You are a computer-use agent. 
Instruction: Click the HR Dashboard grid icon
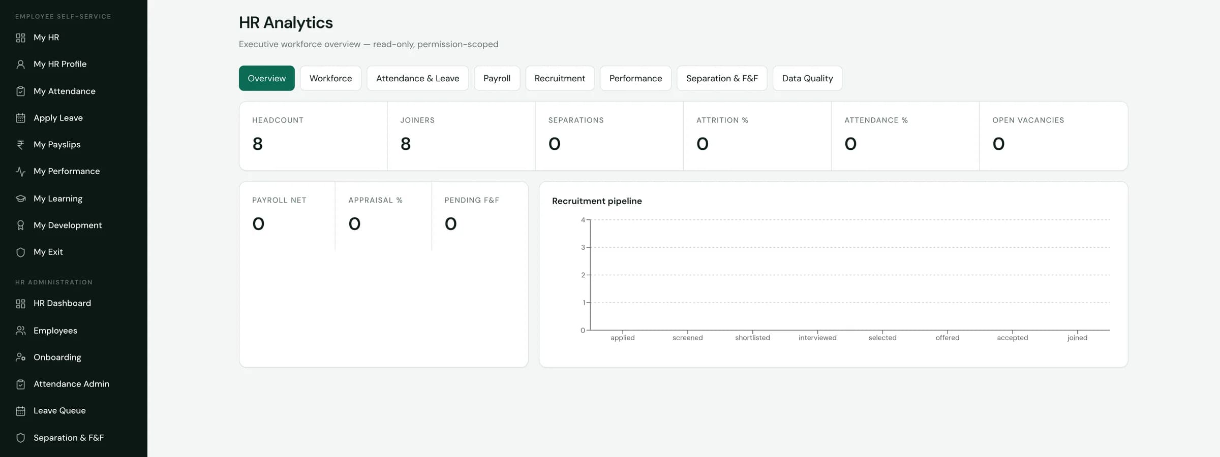pyautogui.click(x=20, y=304)
